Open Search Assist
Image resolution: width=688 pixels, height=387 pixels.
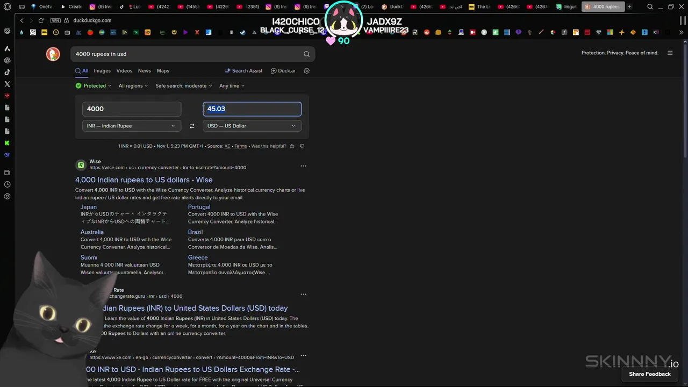pos(243,71)
